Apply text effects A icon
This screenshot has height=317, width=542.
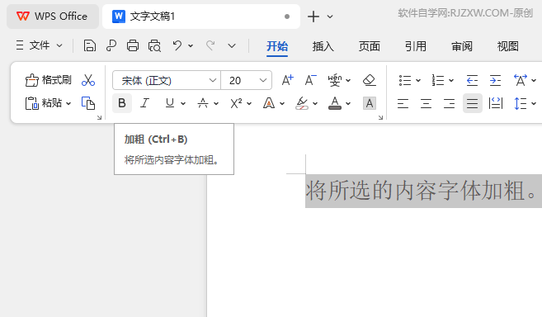pyautogui.click(x=269, y=103)
